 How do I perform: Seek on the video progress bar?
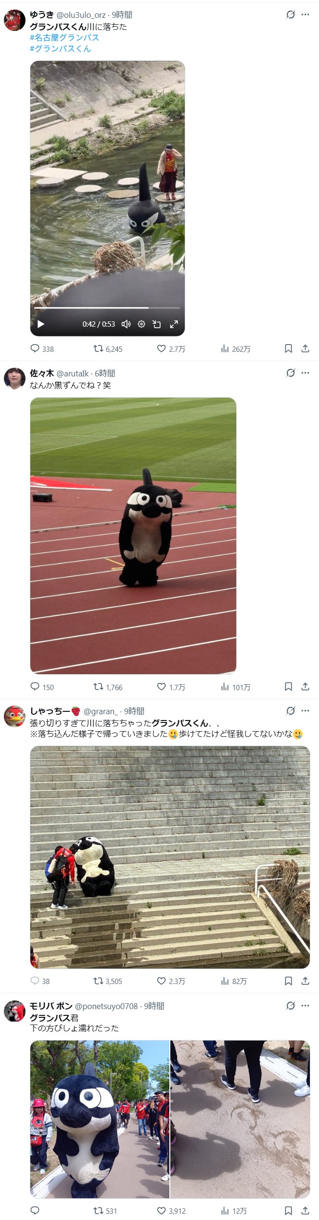[107, 307]
